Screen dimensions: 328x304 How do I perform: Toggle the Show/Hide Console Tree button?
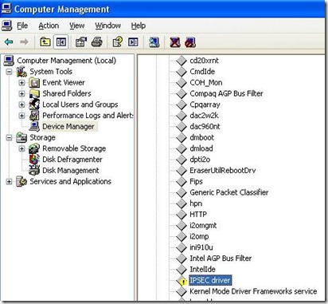coord(61,42)
